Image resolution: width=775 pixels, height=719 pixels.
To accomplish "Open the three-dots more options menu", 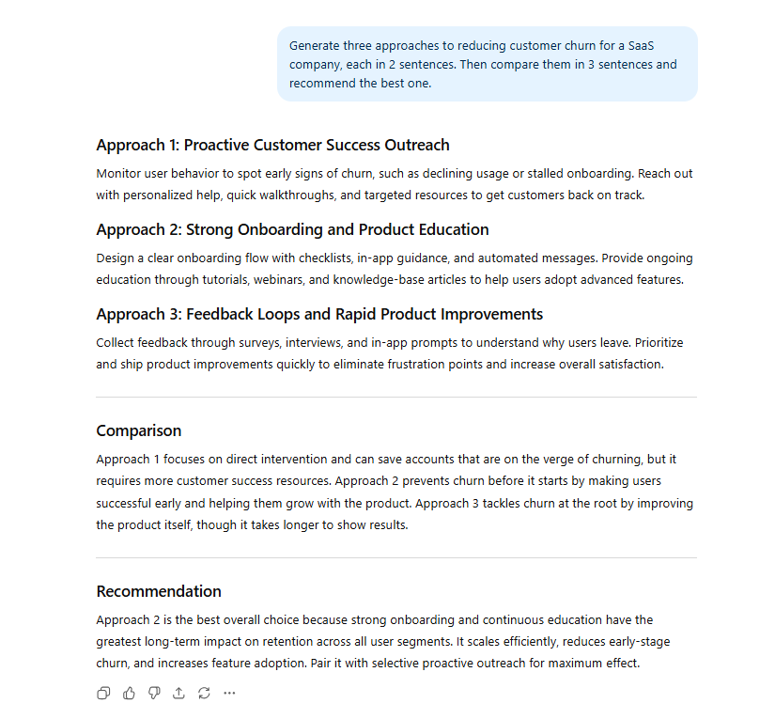I will coord(229,694).
